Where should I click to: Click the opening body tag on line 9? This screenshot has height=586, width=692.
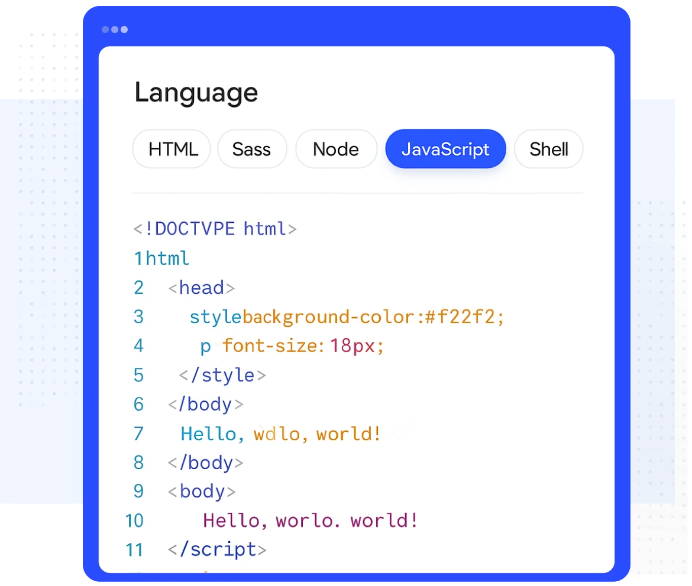[x=202, y=491]
